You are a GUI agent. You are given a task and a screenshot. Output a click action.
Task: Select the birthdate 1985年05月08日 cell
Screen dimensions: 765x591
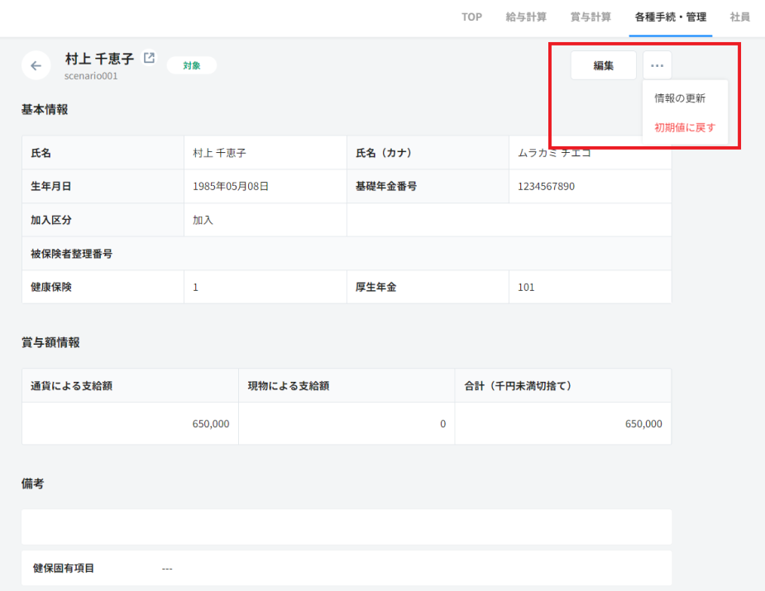point(231,187)
